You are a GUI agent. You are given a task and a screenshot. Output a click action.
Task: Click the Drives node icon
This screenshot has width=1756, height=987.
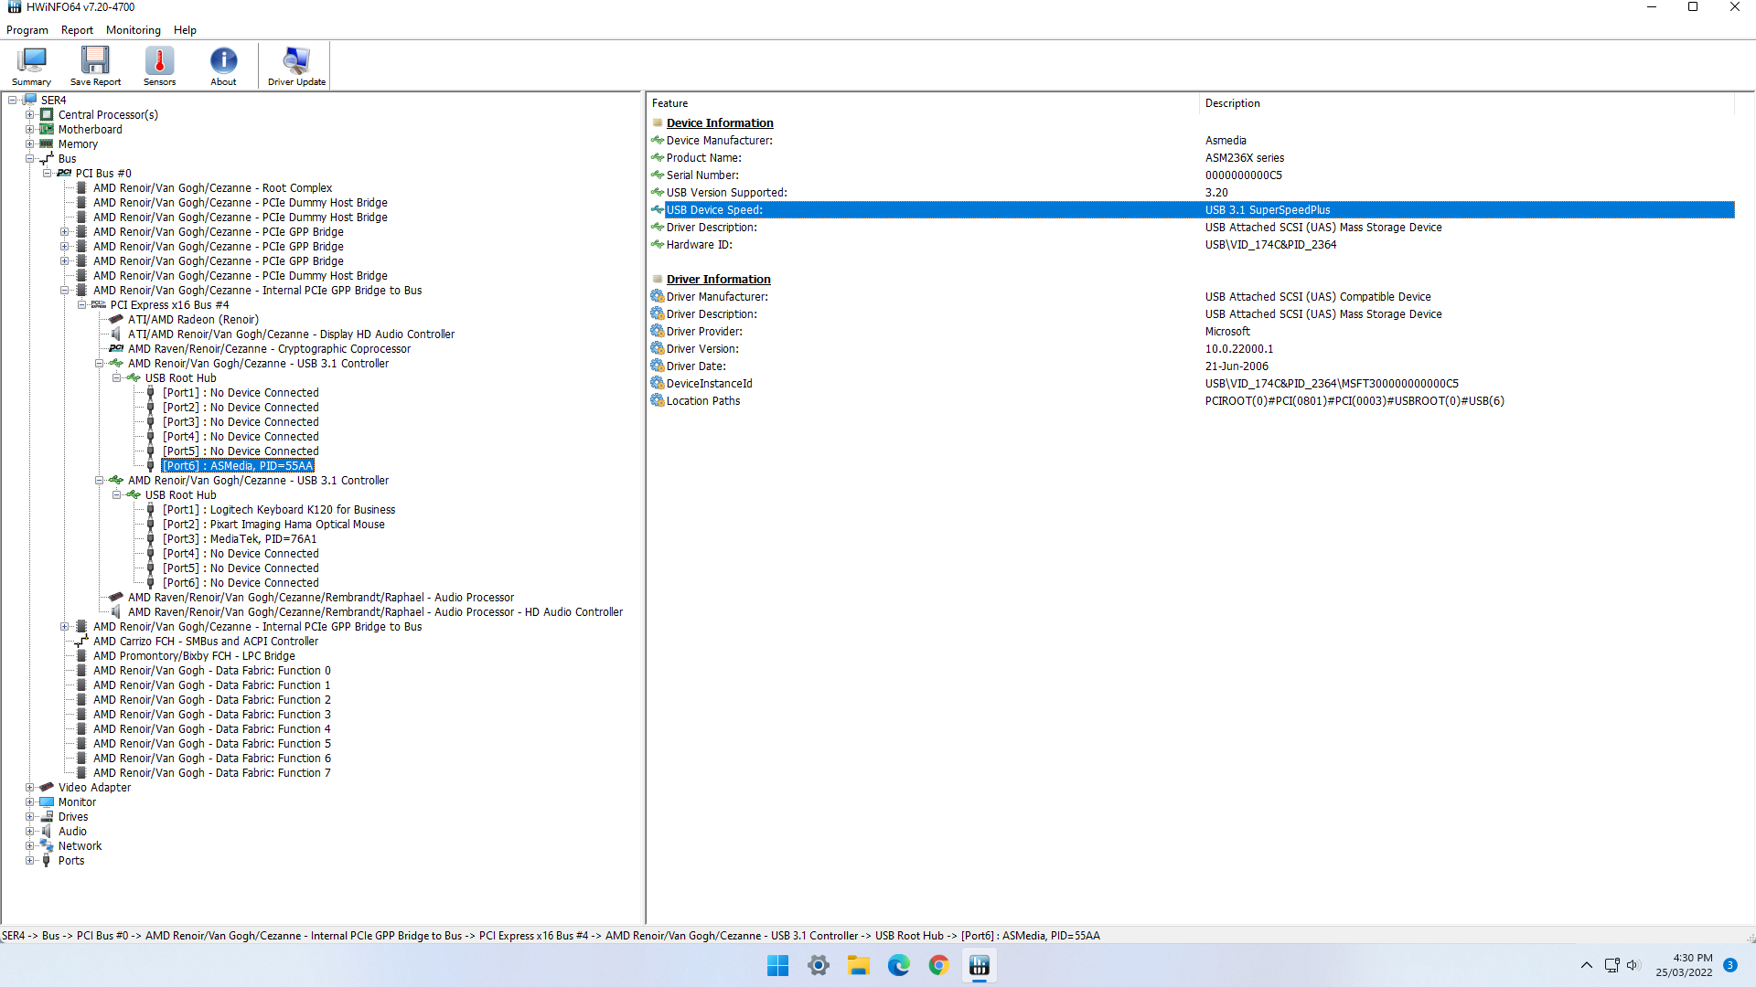(47, 816)
